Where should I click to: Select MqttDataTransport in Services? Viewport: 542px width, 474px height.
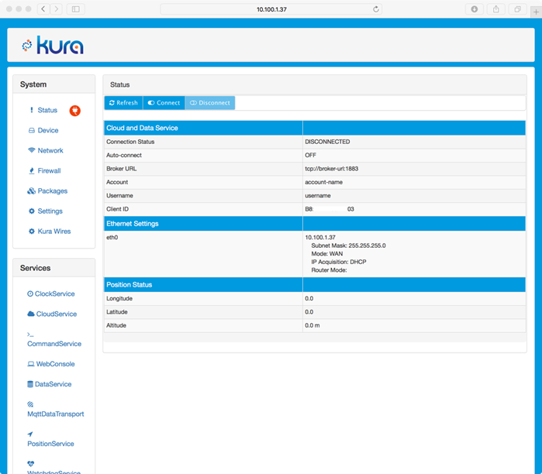(55, 414)
